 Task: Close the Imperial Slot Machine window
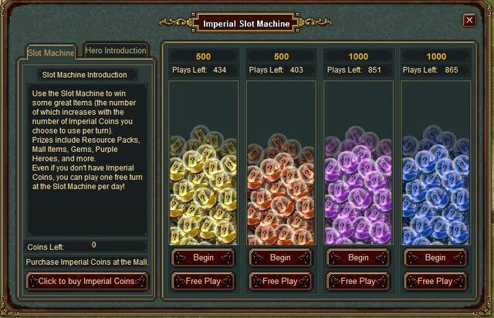tap(469, 20)
